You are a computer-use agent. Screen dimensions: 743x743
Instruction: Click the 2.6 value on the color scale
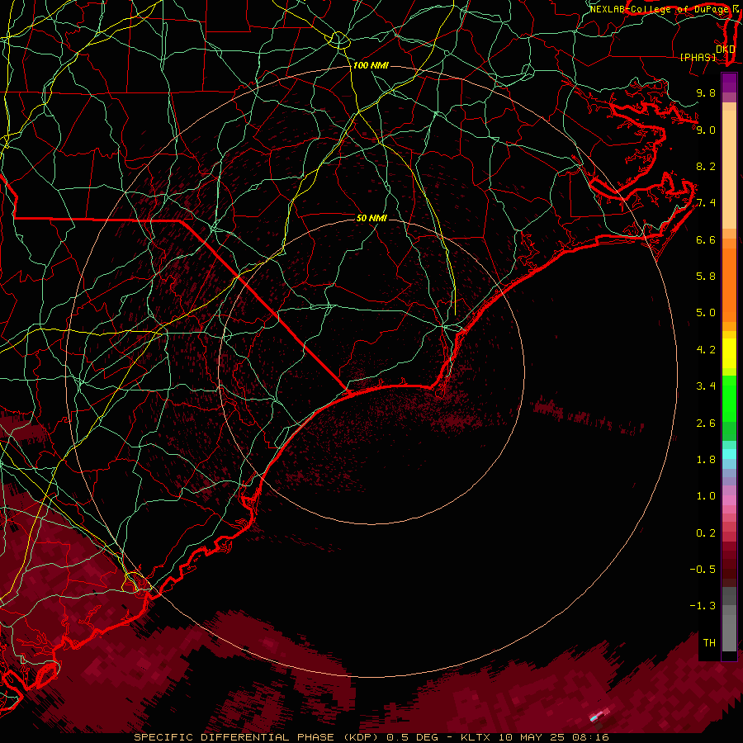(706, 424)
